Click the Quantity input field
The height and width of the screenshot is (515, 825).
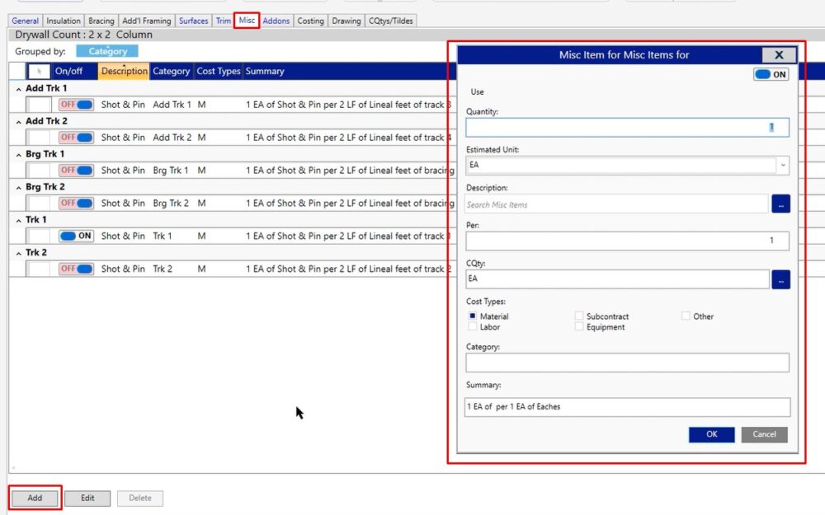(x=627, y=128)
